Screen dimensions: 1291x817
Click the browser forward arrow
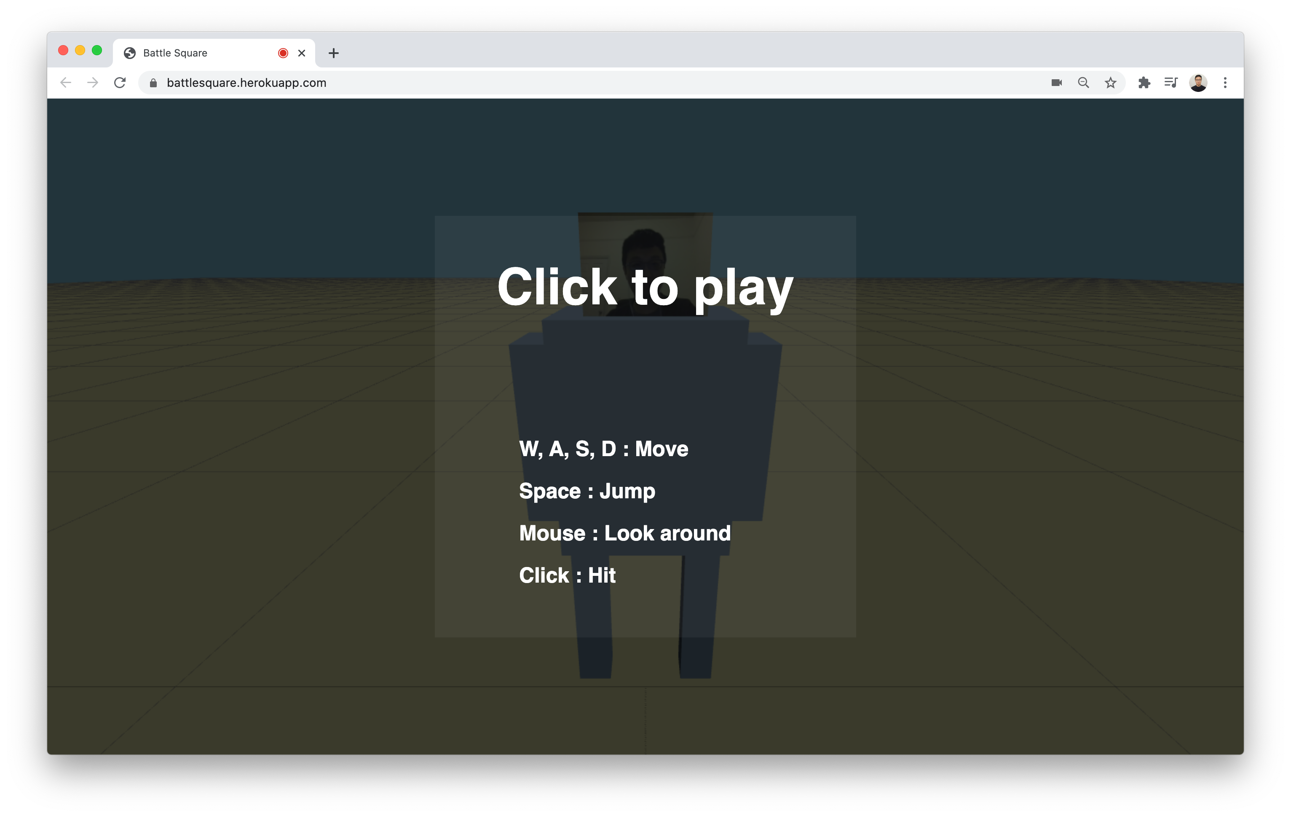click(93, 83)
